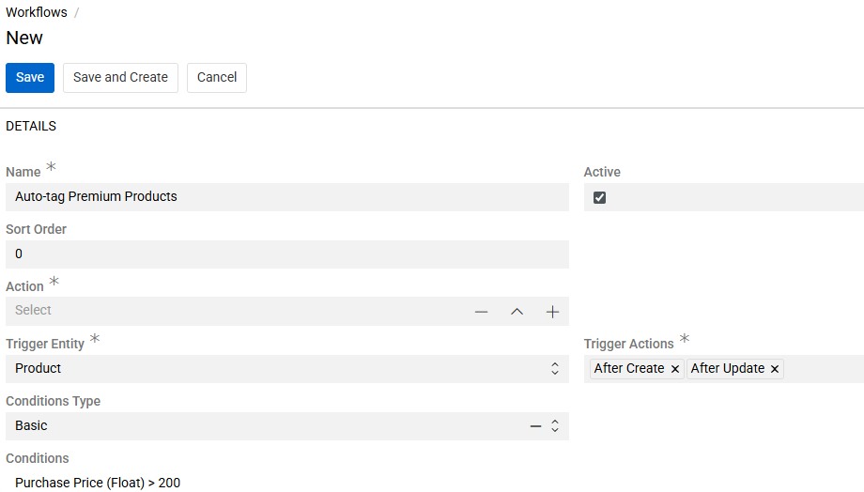
Task: Select the After Update tag label
Action: coord(727,369)
